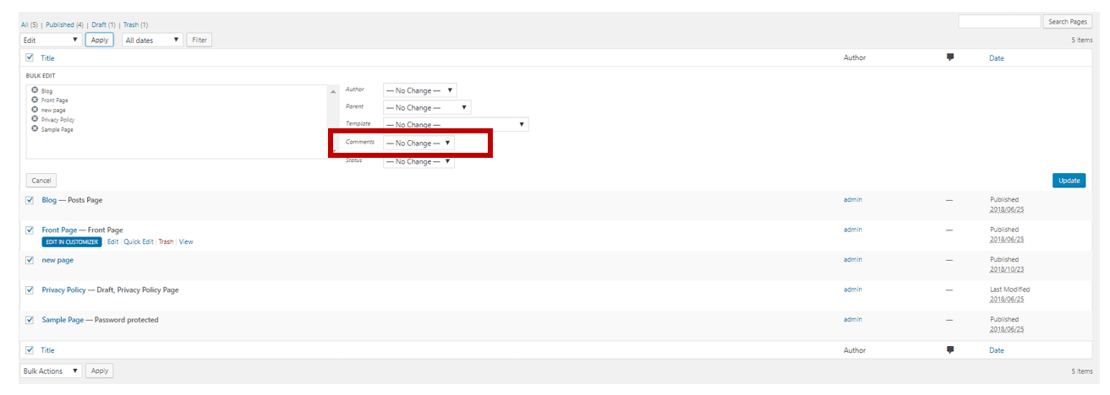Click Edit link under Front Page
This screenshot has height=395, width=1110.
(112, 241)
